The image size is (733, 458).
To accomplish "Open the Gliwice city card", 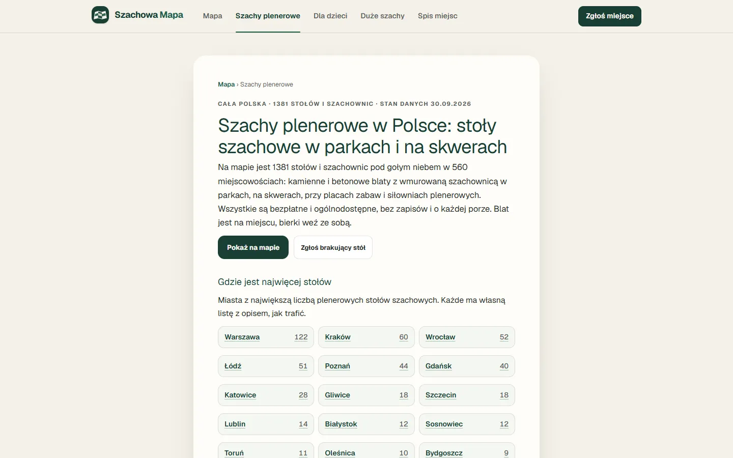I will click(366, 395).
